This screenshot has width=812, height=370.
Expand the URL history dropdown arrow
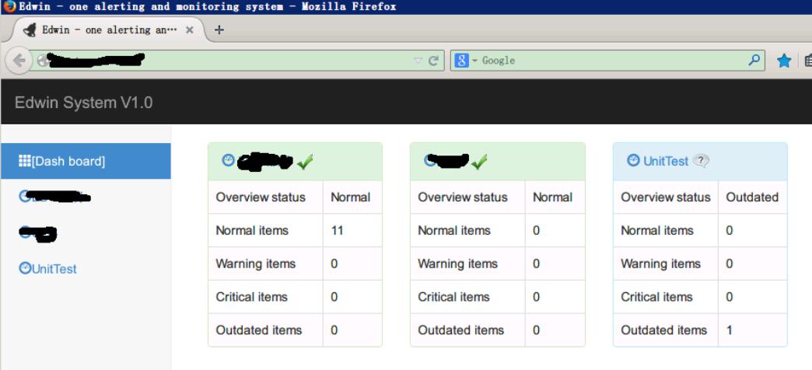click(x=418, y=61)
